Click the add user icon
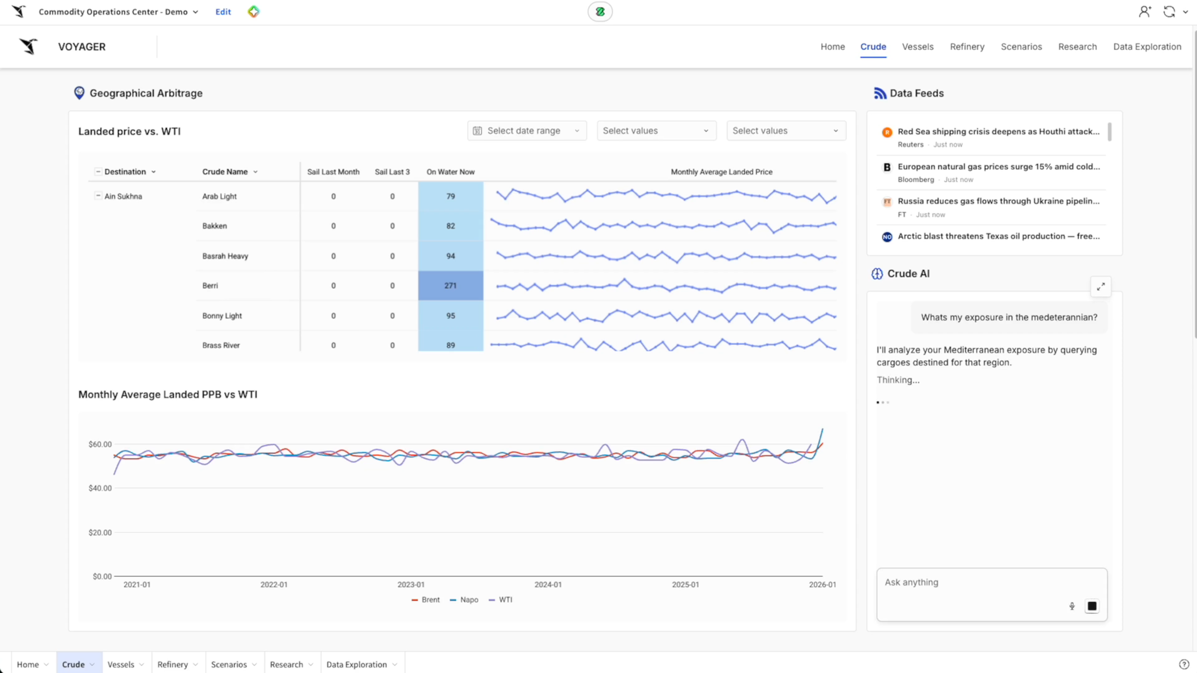 click(1145, 12)
